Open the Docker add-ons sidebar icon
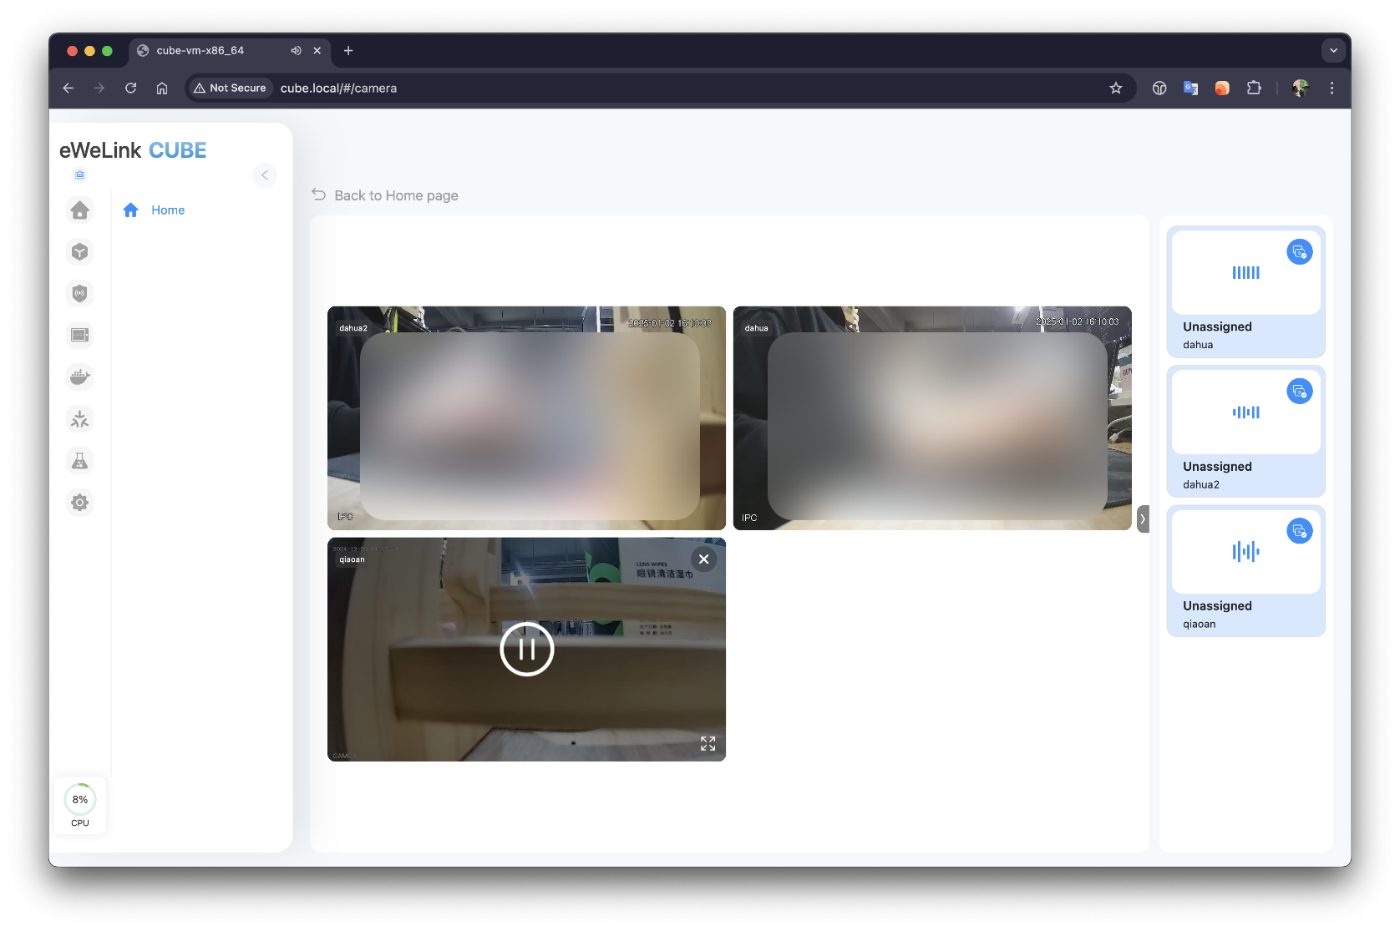This screenshot has width=1400, height=931. (x=79, y=377)
